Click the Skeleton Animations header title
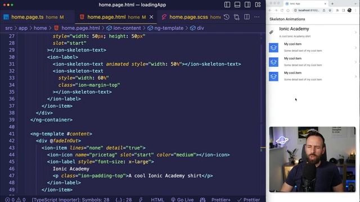 point(287,19)
